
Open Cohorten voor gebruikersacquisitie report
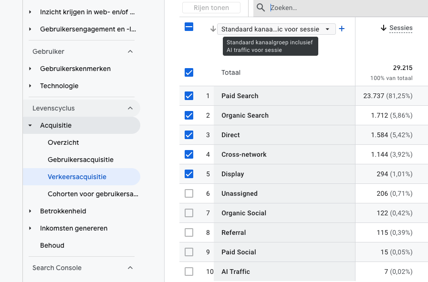click(x=93, y=194)
